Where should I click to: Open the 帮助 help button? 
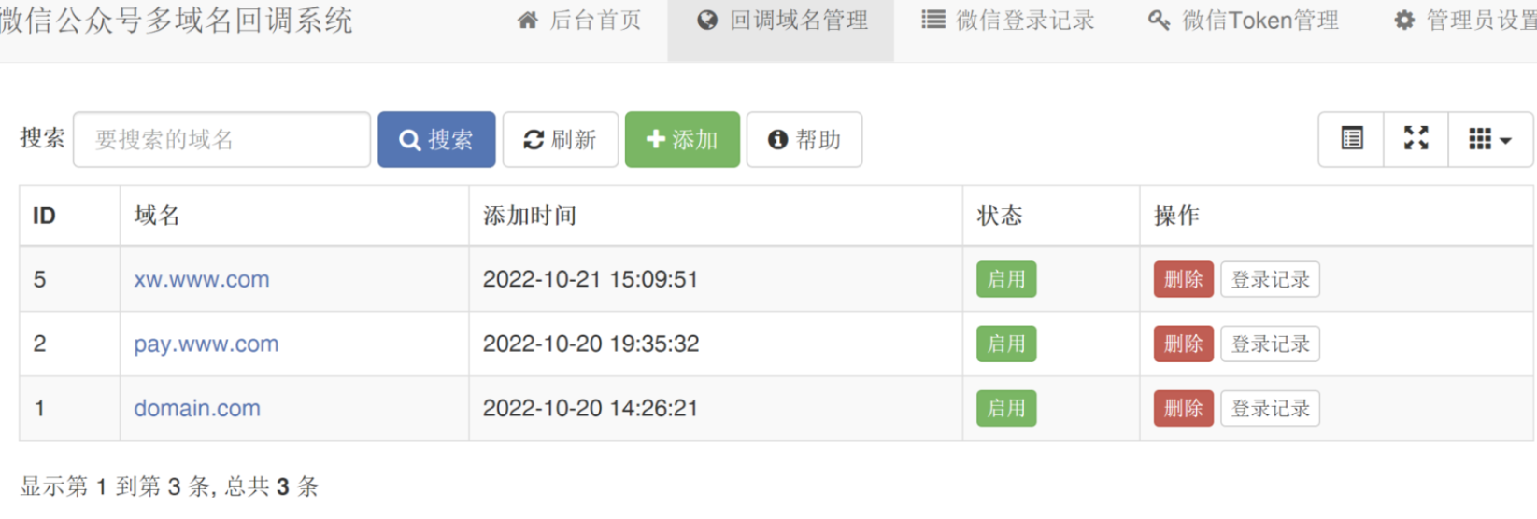pyautogui.click(x=804, y=139)
